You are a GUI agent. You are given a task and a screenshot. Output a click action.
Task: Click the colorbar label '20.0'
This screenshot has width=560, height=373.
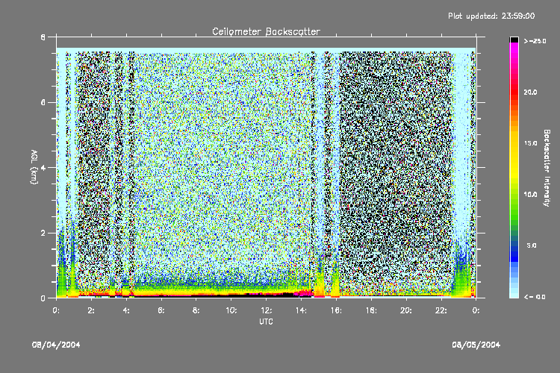[530, 93]
